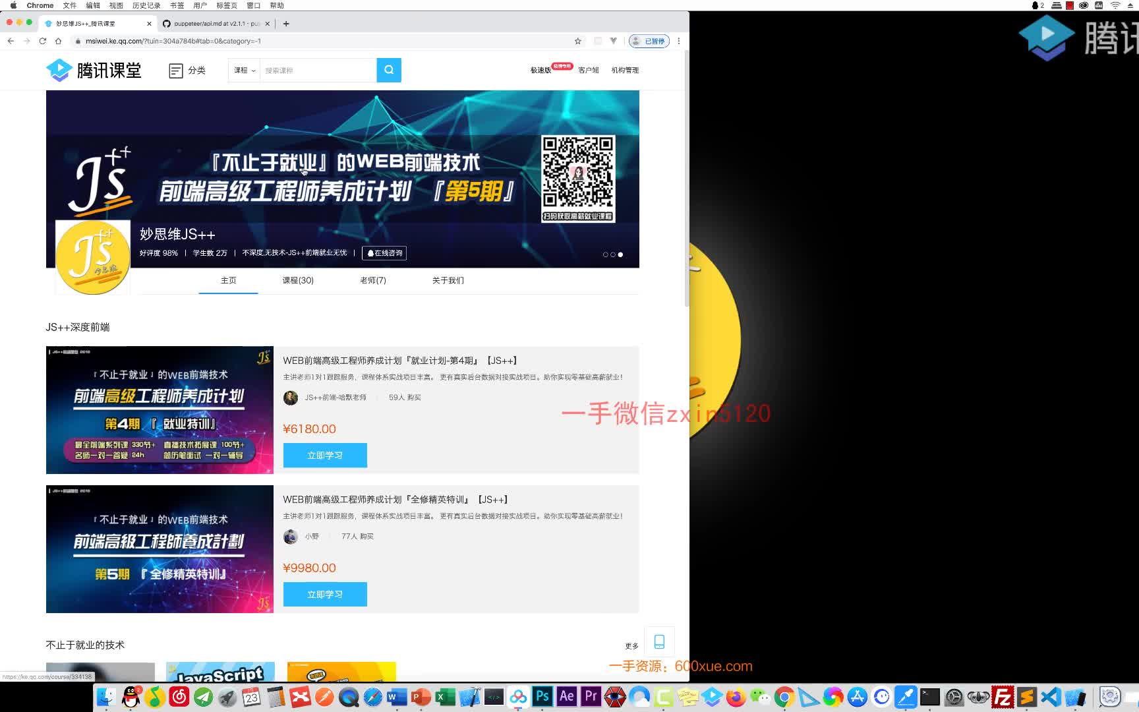Launch Premiere Pro from the dock
Screen dimensions: 1139x712
[591, 697]
